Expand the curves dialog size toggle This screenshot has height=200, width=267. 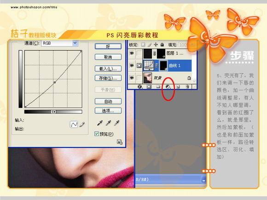tap(119, 142)
